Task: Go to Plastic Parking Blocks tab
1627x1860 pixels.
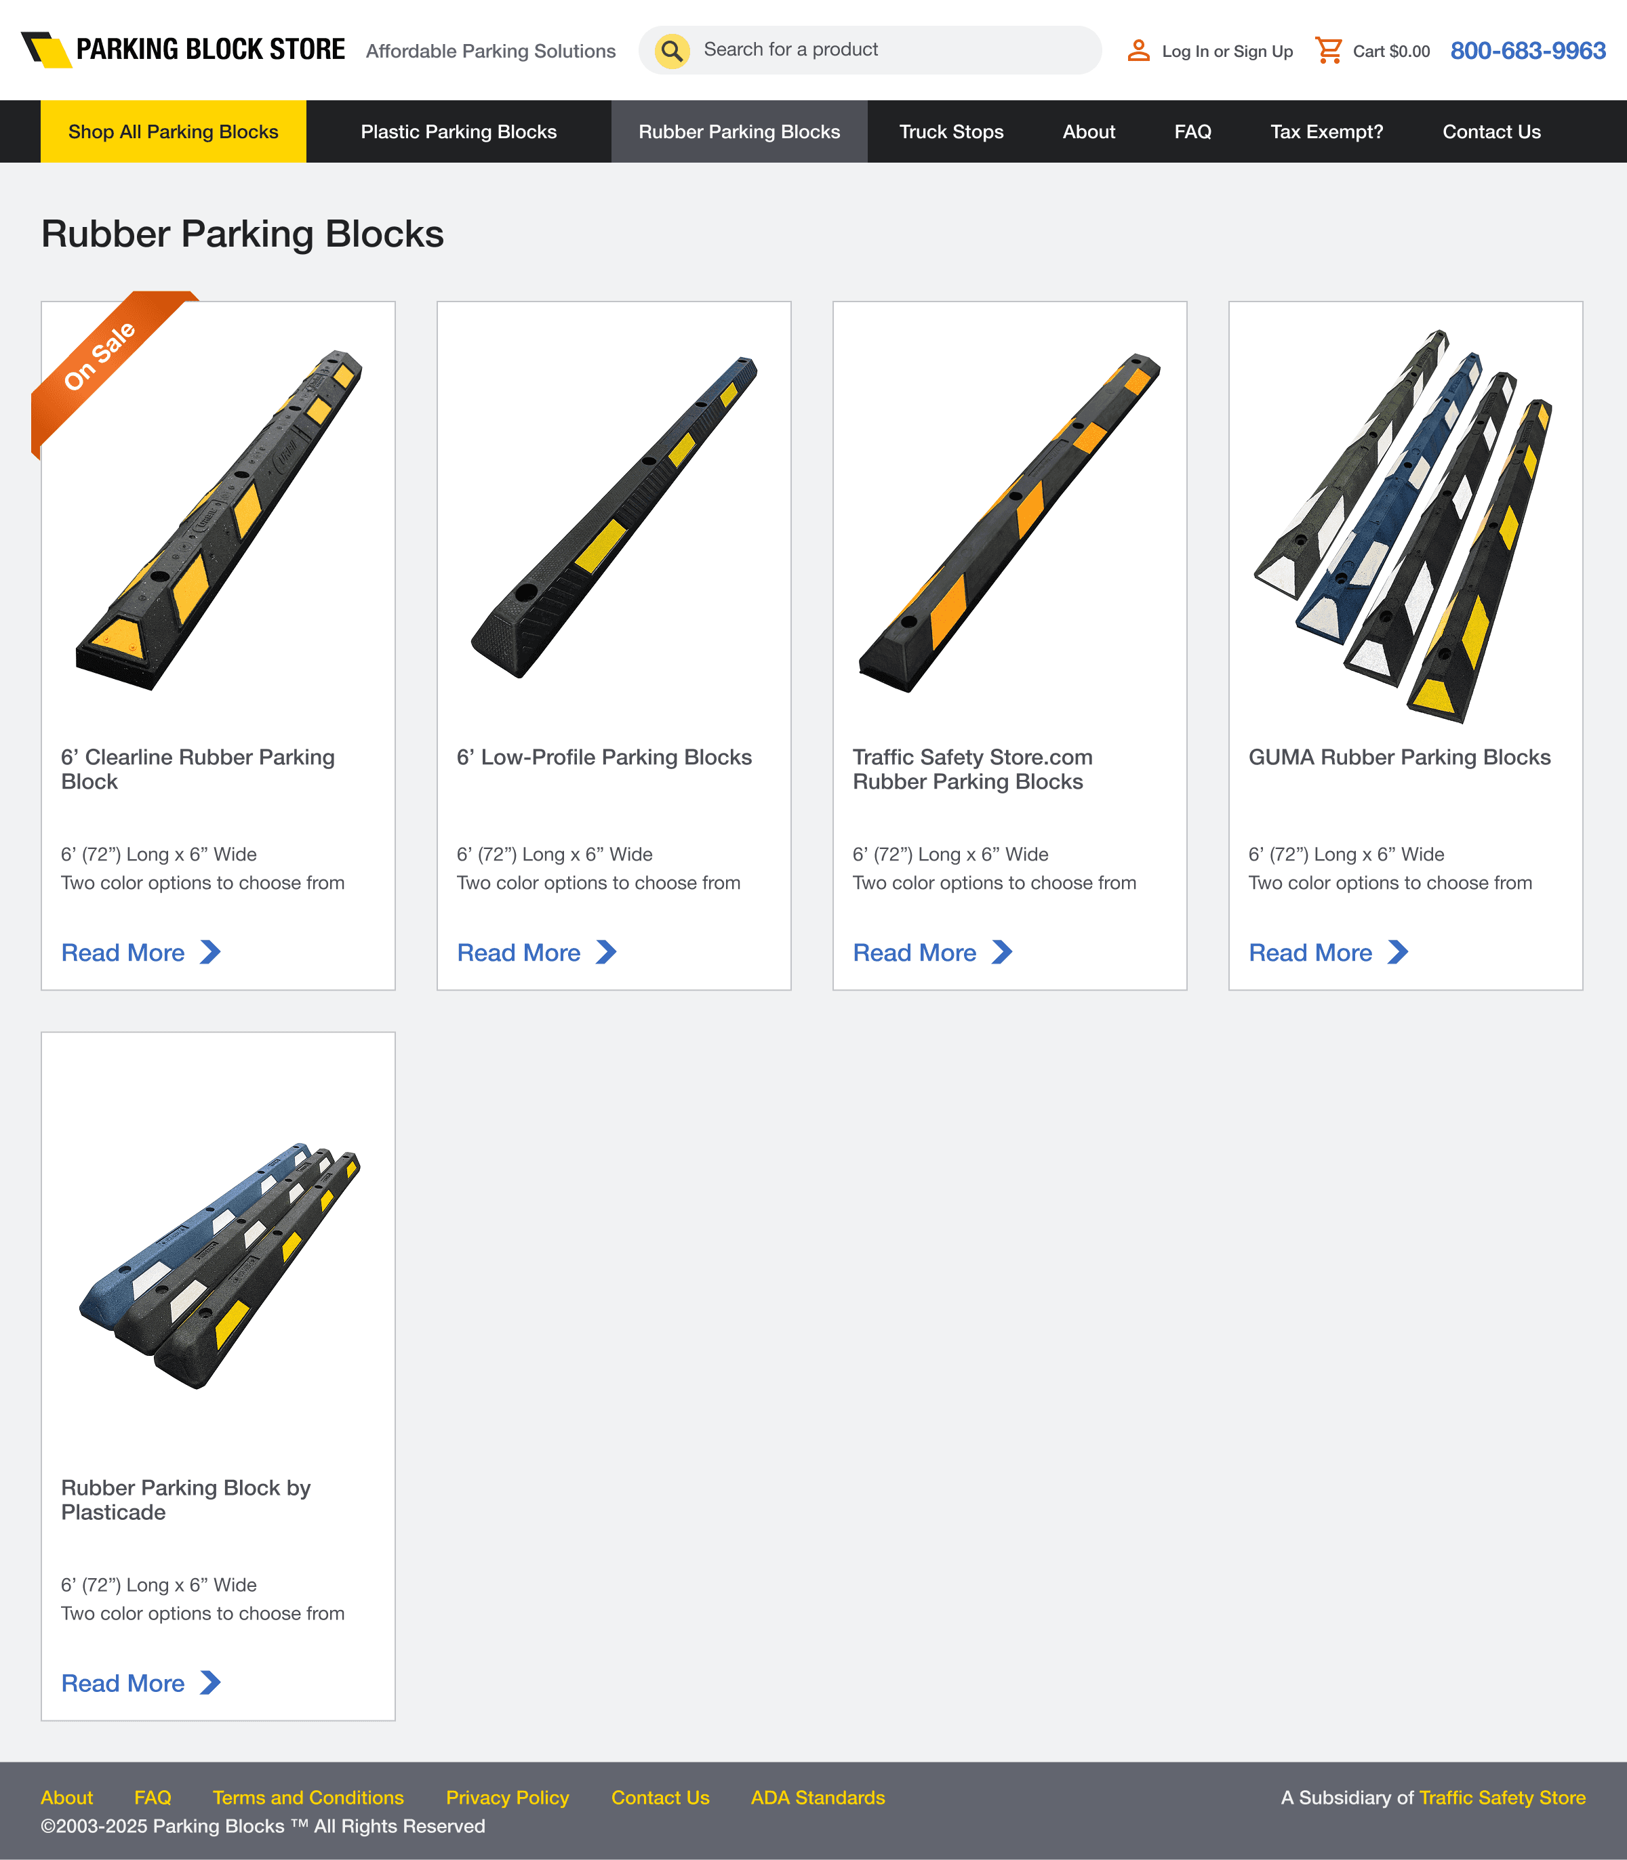Action: [458, 131]
